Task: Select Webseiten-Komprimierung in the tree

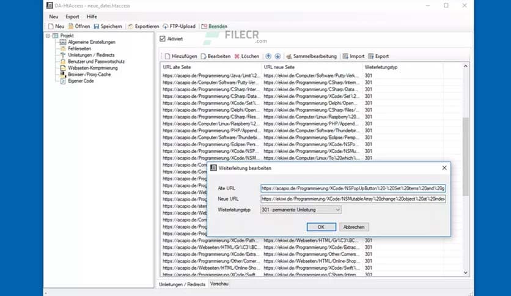Action: 92,68
